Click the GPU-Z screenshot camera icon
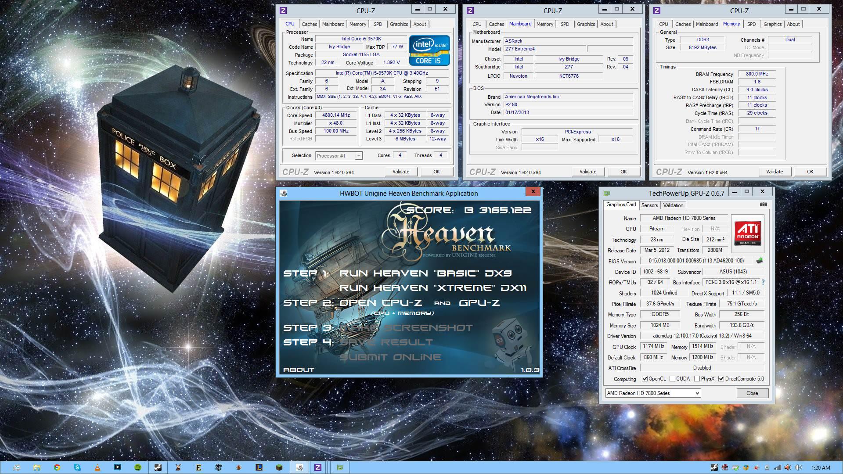Viewport: 843px width, 474px height. tap(764, 205)
